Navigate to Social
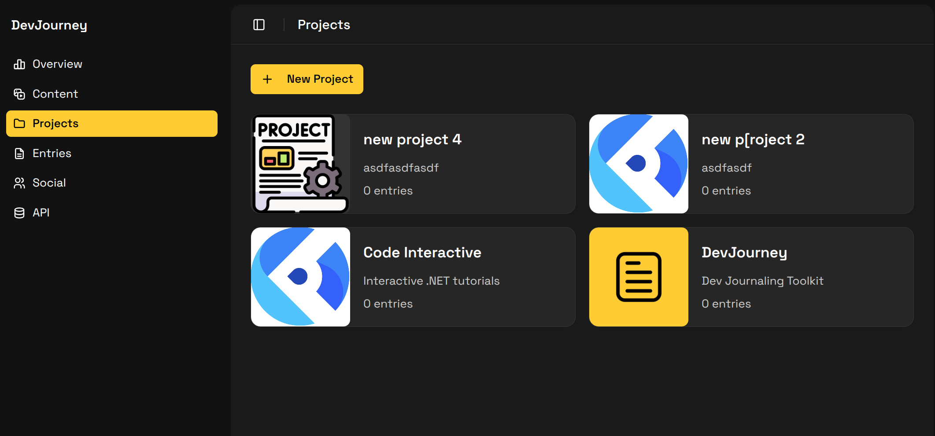This screenshot has width=935, height=436. pyautogui.click(x=112, y=183)
